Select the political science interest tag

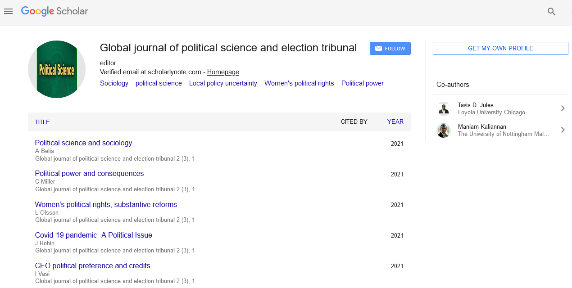tap(159, 83)
